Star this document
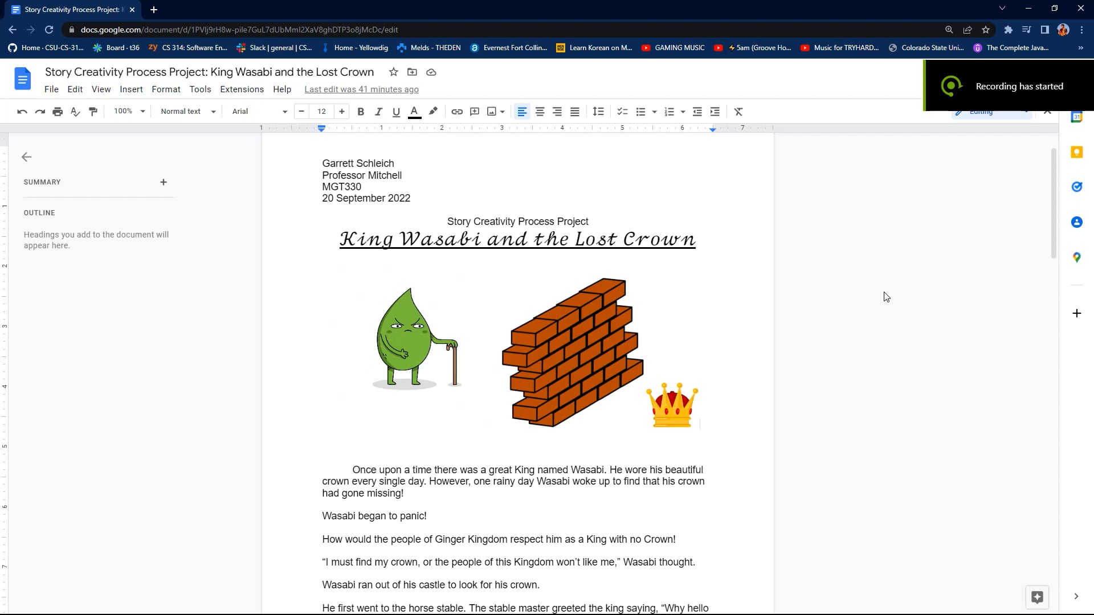Viewport: 1094px width, 615px height. click(393, 72)
